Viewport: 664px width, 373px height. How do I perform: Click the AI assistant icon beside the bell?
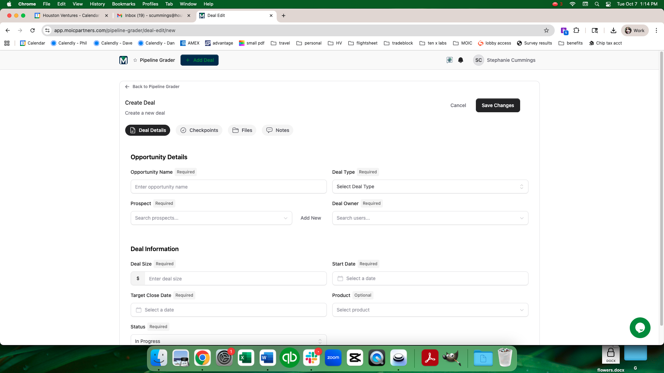pos(449,60)
